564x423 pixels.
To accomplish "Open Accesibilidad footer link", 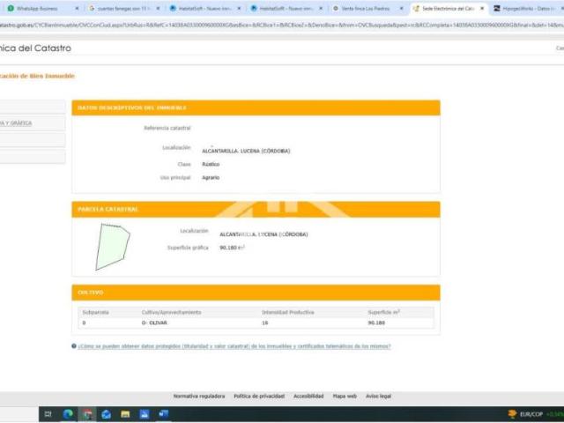I will pyautogui.click(x=308, y=396).
